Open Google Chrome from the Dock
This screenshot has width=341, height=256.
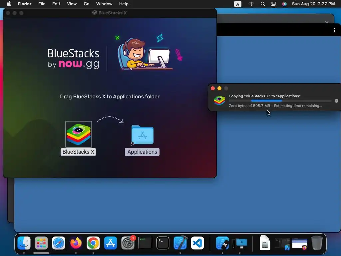(x=93, y=243)
